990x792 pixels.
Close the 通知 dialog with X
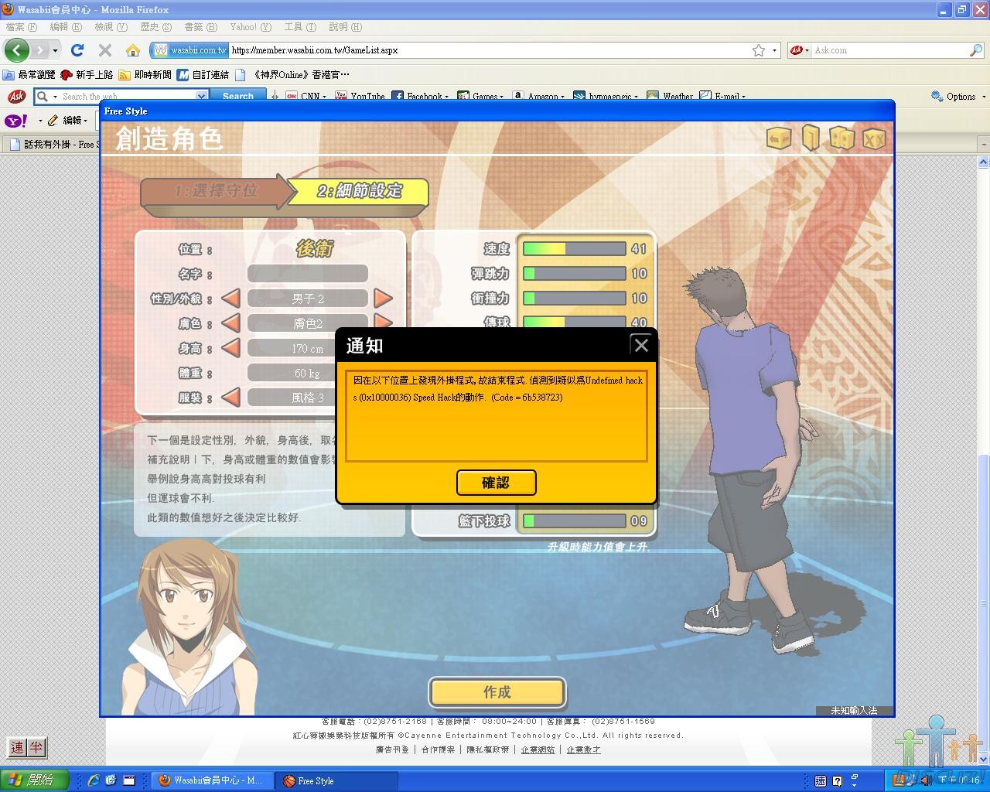tap(641, 346)
